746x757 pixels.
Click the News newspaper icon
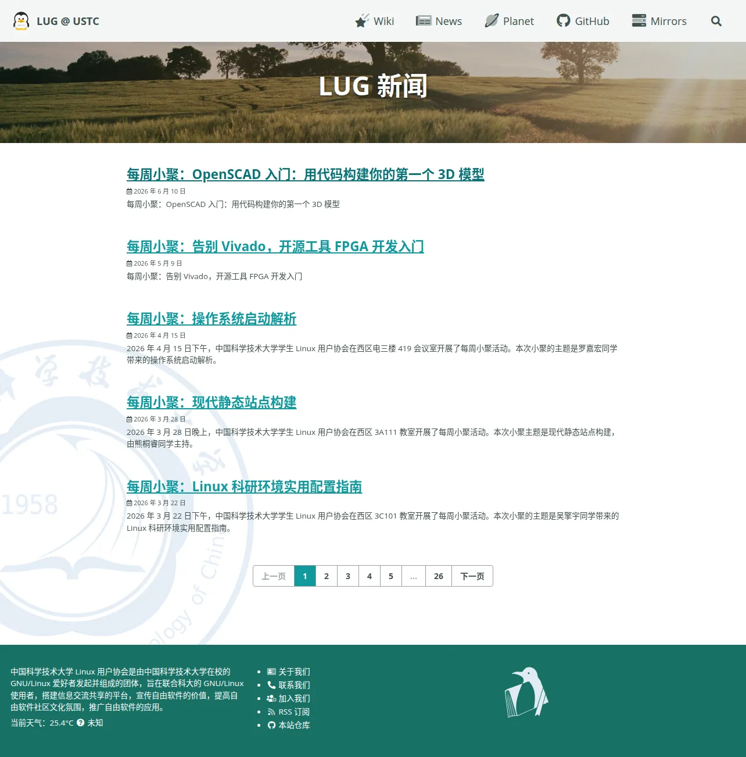pos(424,21)
